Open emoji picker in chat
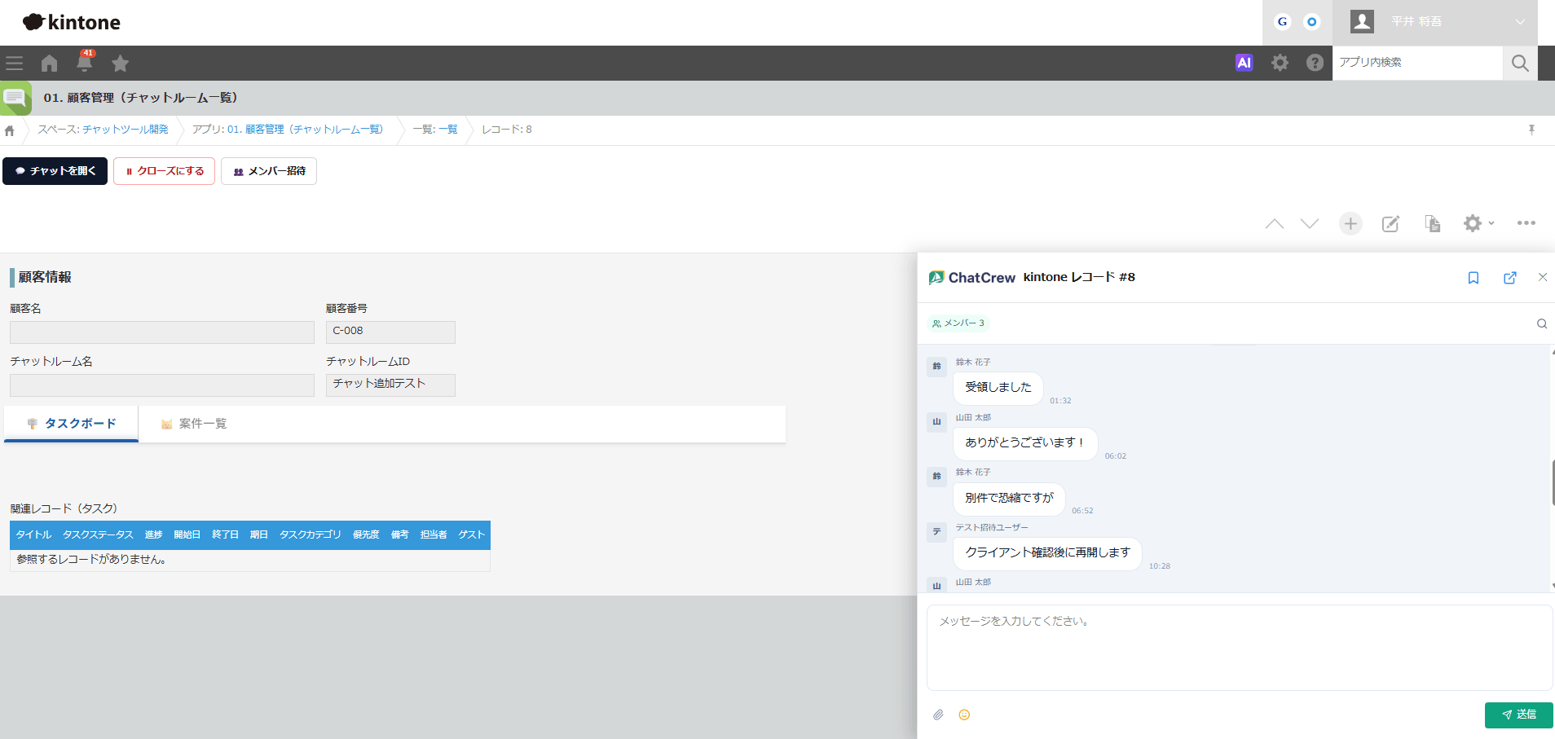1555x739 pixels. coord(964,715)
